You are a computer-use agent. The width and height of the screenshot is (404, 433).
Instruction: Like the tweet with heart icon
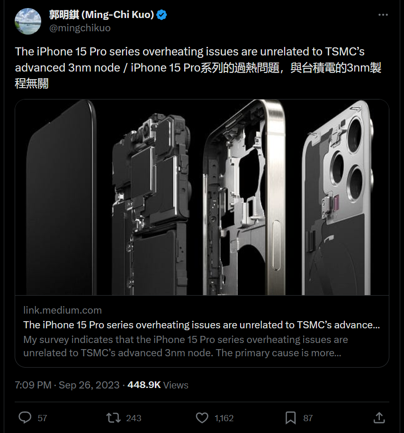pyautogui.click(x=202, y=417)
